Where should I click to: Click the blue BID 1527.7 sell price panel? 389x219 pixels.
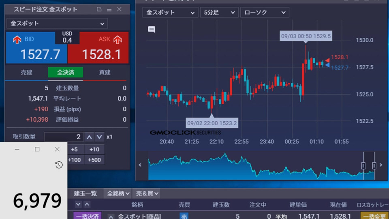[36, 48]
